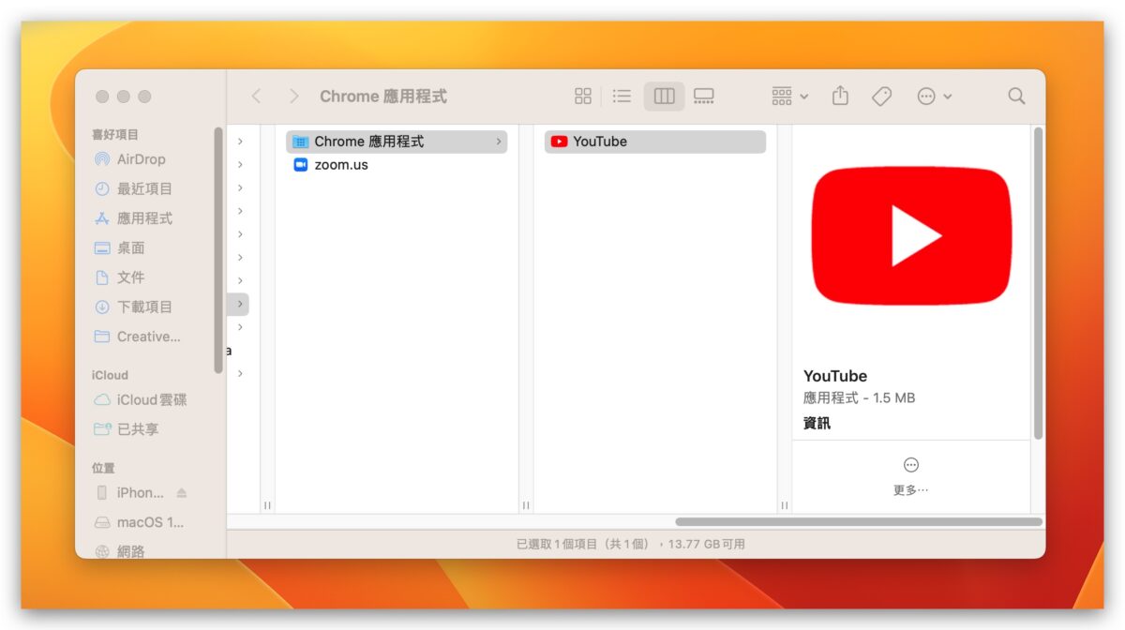The height and width of the screenshot is (630, 1125).
Task: Click the YouTube name in preview pane
Action: (x=835, y=376)
